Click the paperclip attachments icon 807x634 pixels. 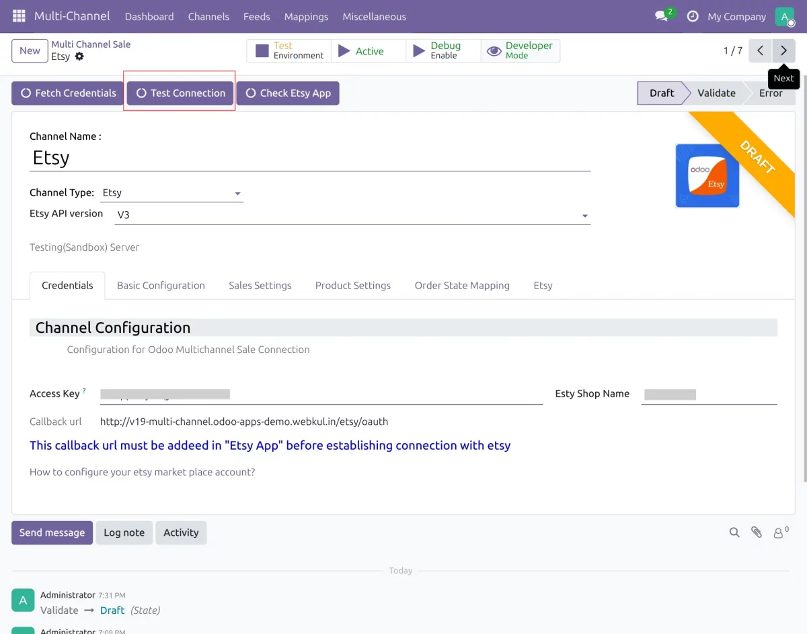coord(757,532)
